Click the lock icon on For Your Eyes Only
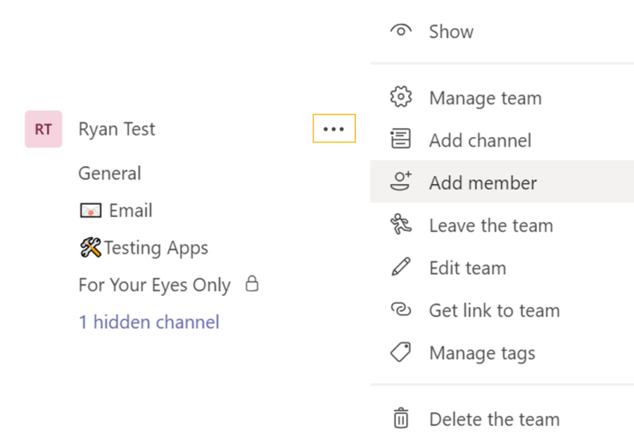The height and width of the screenshot is (447, 634). tap(252, 285)
